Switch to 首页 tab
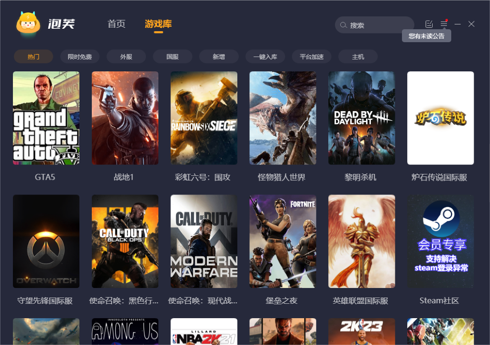The width and height of the screenshot is (490, 345). click(x=116, y=24)
